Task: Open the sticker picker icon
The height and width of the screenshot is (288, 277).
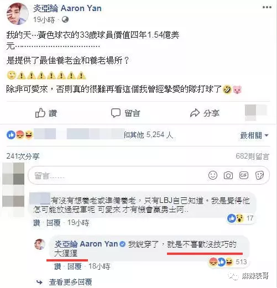Action: click(259, 175)
